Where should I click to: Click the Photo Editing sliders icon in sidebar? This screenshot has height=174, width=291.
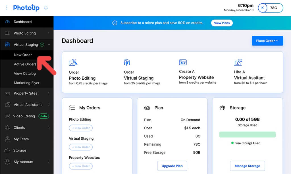(7, 33)
